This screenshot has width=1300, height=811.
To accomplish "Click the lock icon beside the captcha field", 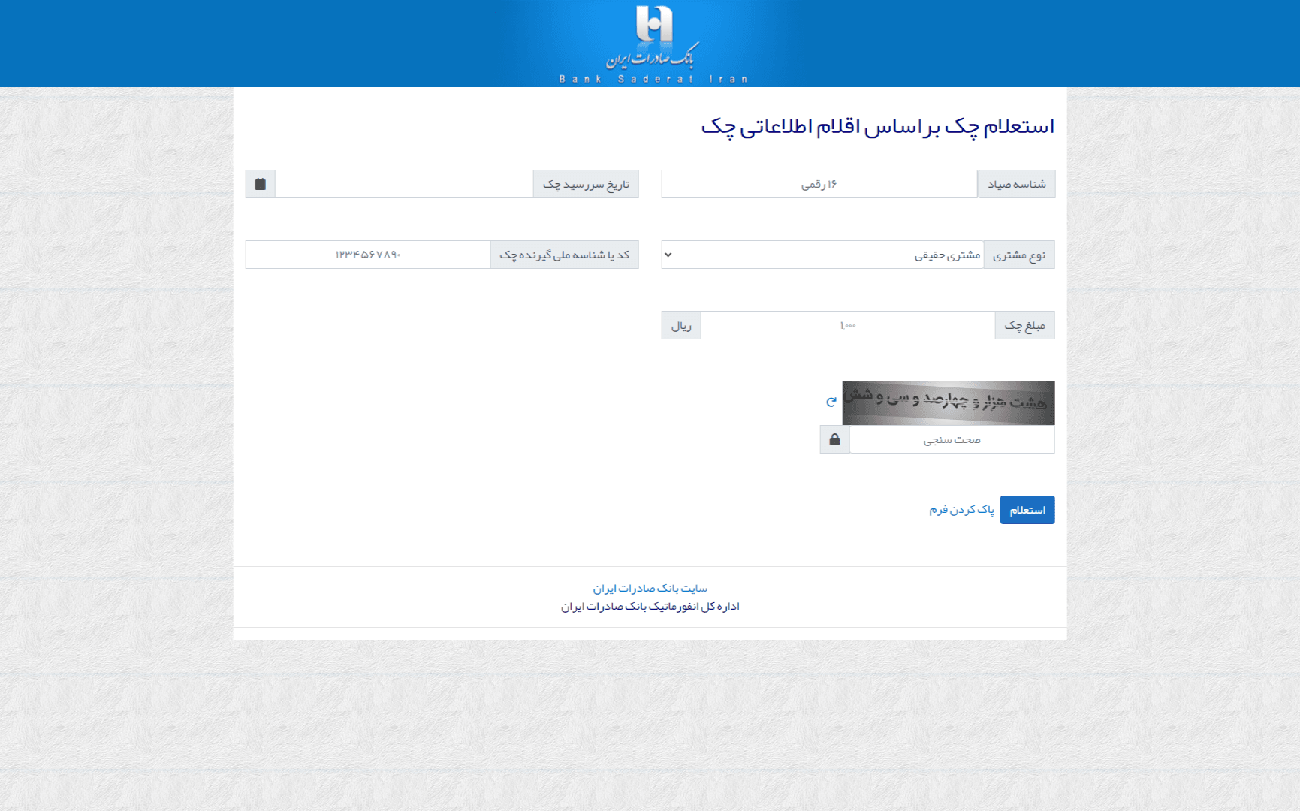I will (835, 439).
